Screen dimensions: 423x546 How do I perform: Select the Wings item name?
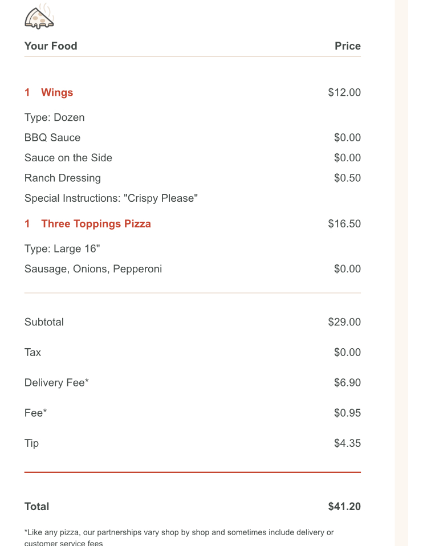57,92
